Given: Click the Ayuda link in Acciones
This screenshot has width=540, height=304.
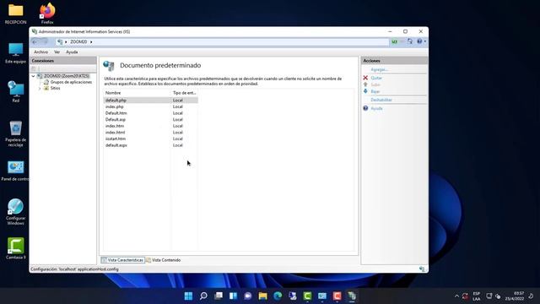Looking at the screenshot, I should pos(376,109).
